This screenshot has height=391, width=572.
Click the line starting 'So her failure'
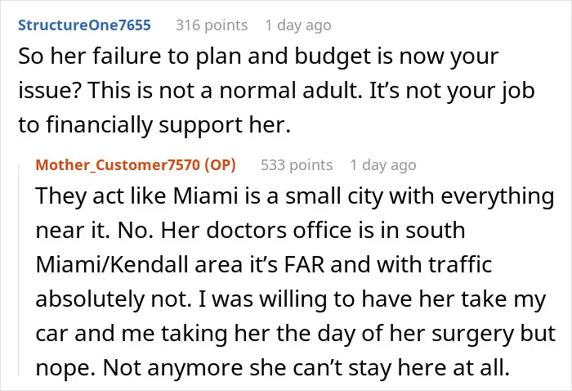pyautogui.click(x=258, y=57)
